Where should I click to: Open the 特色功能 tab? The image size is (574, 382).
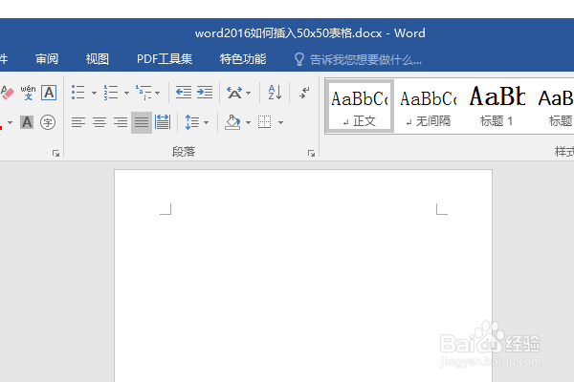(243, 59)
